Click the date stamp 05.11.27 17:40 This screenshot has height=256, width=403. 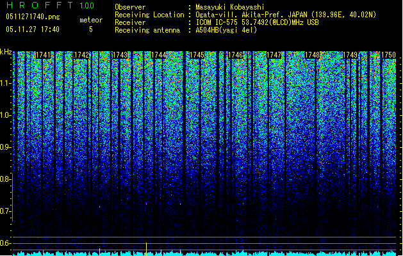[33, 29]
